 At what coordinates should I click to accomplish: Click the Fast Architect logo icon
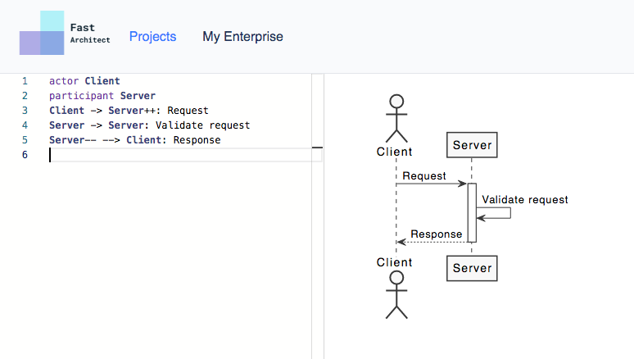tap(42, 33)
